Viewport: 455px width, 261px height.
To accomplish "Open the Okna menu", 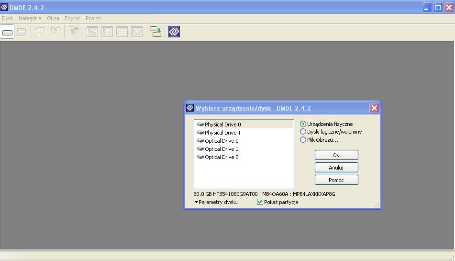I will pyautogui.click(x=53, y=18).
